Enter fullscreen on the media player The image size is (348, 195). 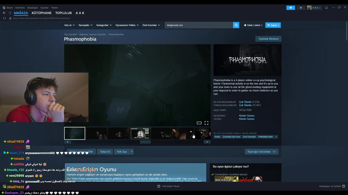(206, 123)
